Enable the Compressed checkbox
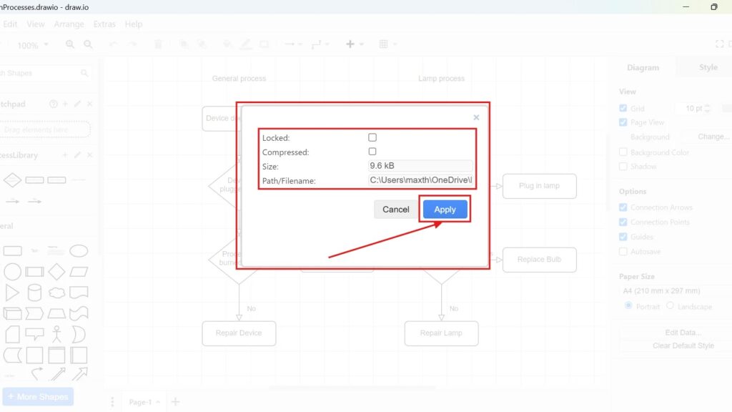This screenshot has width=732, height=412. (372, 152)
